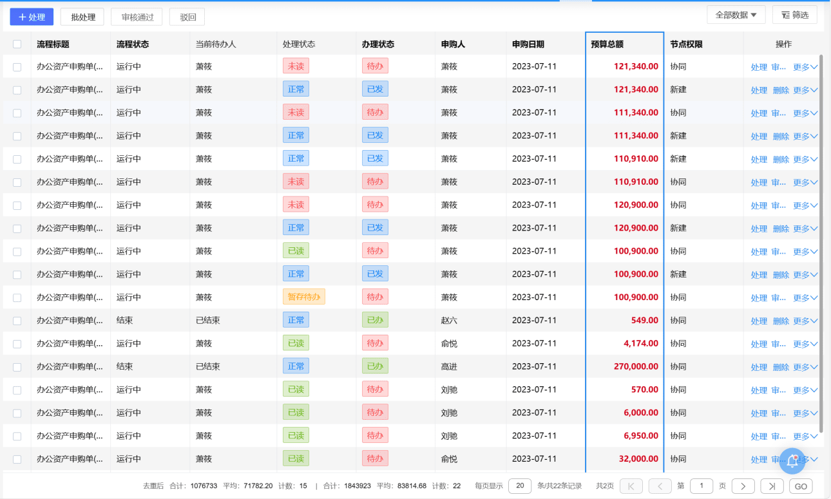Click the ＋处理 button

pyautogui.click(x=32, y=17)
